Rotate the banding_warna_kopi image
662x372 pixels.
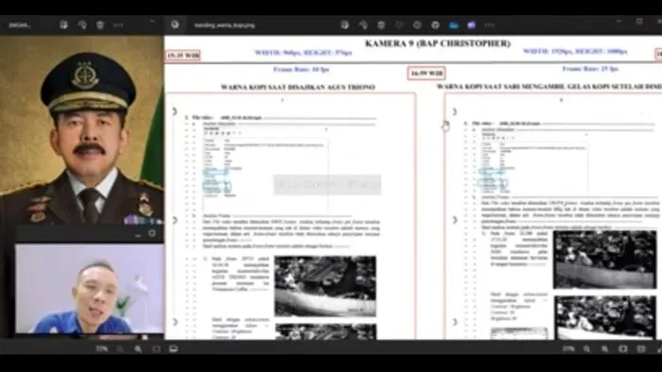point(363,25)
